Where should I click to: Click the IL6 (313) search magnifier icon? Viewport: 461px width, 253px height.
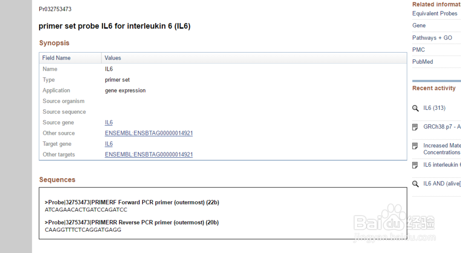(415, 108)
